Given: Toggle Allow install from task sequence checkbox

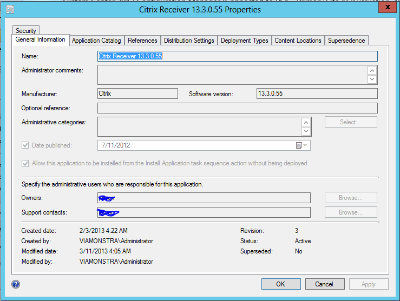Looking at the screenshot, I should (25, 163).
